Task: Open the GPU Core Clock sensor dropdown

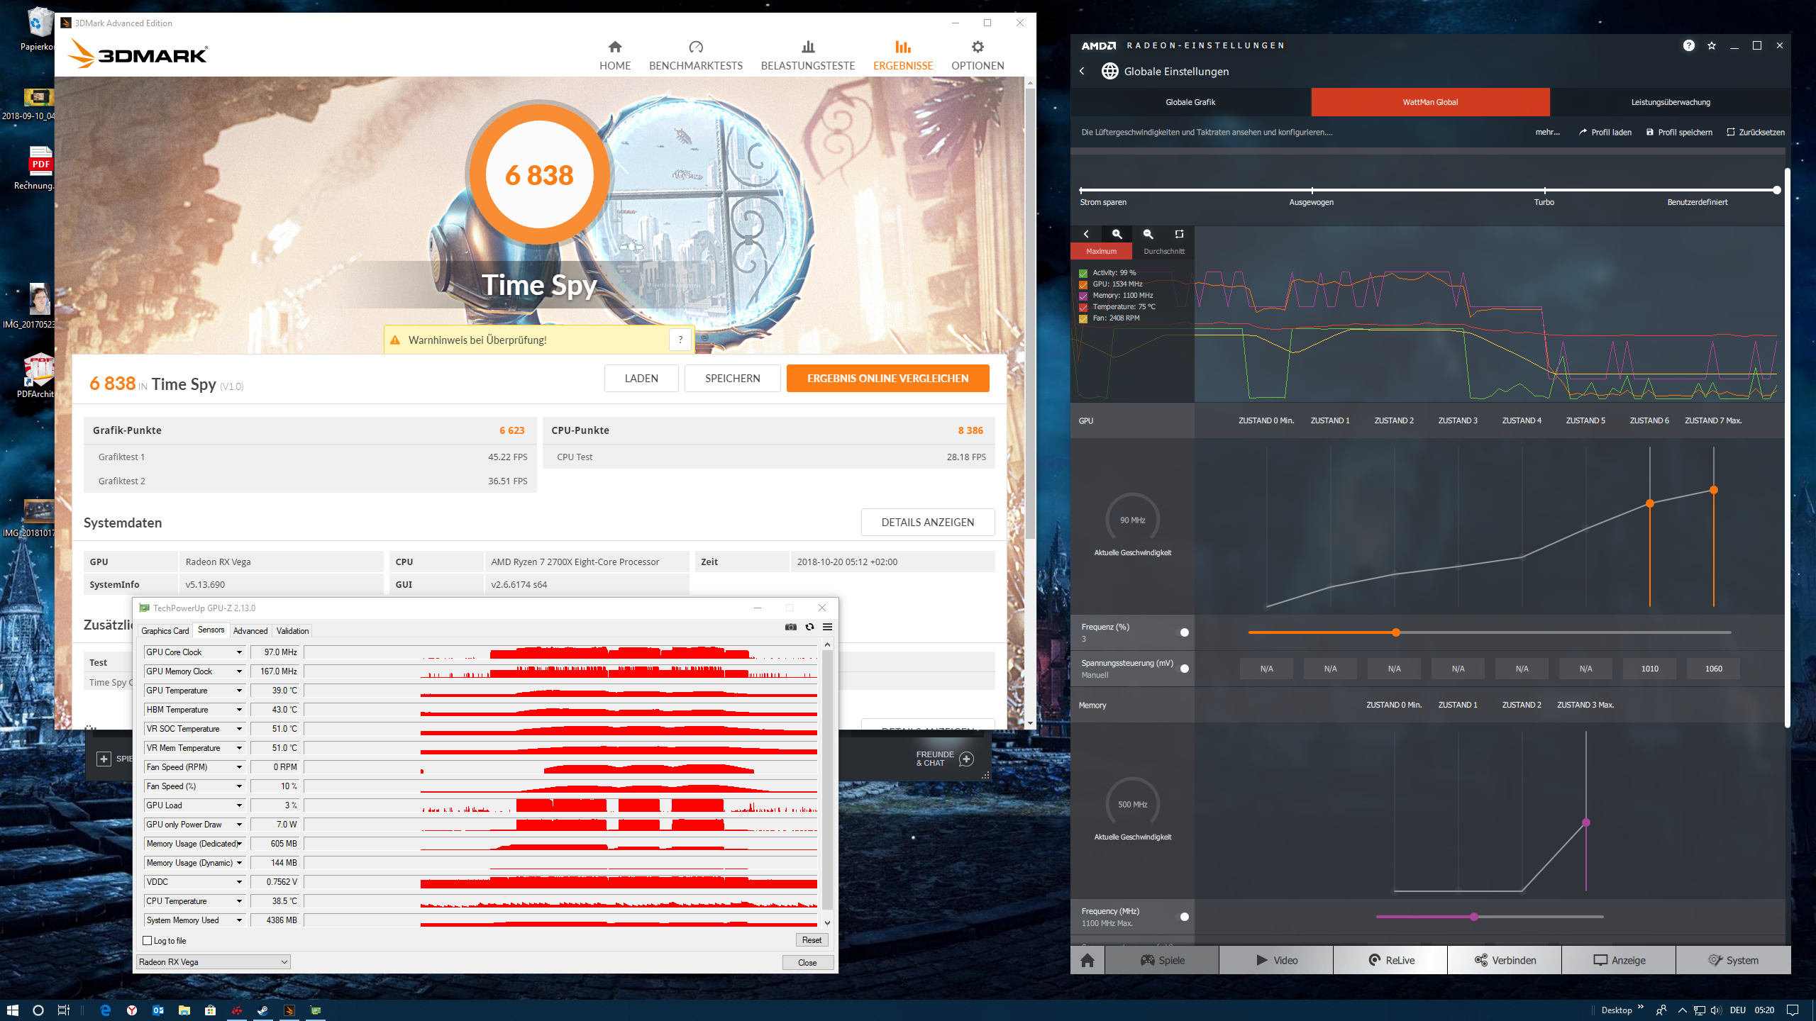Action: pos(239,652)
